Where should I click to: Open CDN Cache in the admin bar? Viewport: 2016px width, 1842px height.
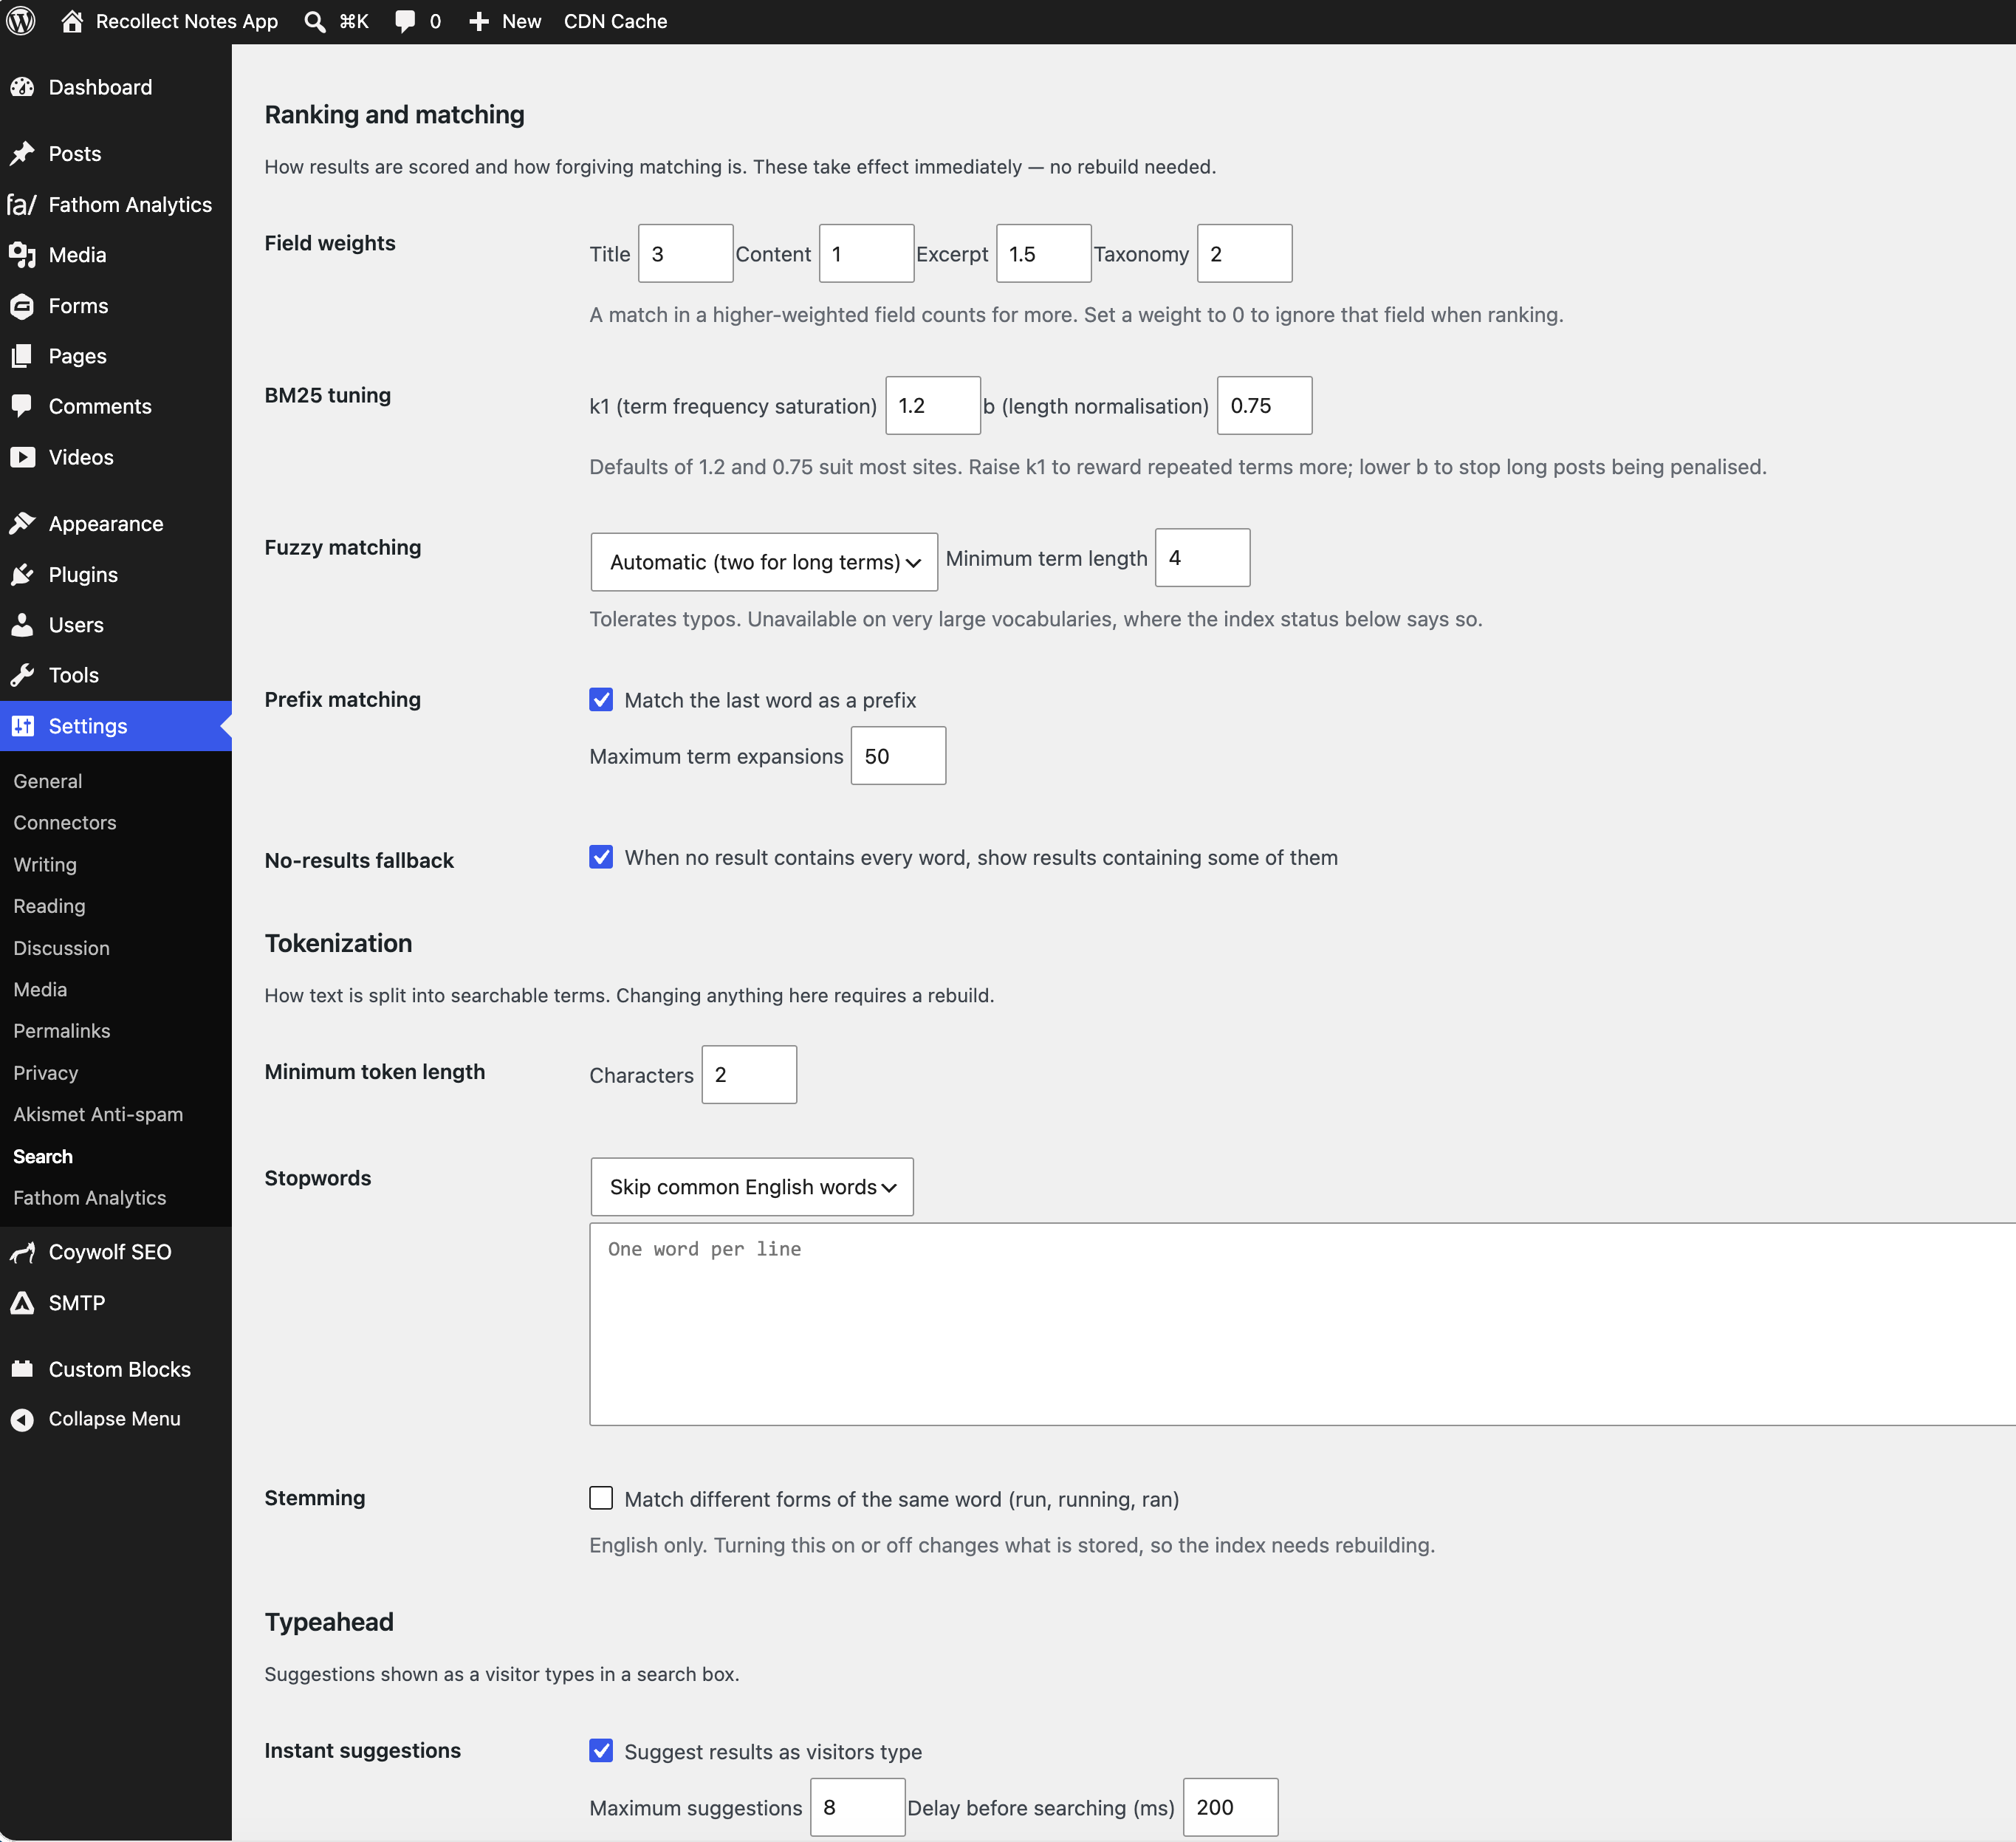(x=615, y=21)
